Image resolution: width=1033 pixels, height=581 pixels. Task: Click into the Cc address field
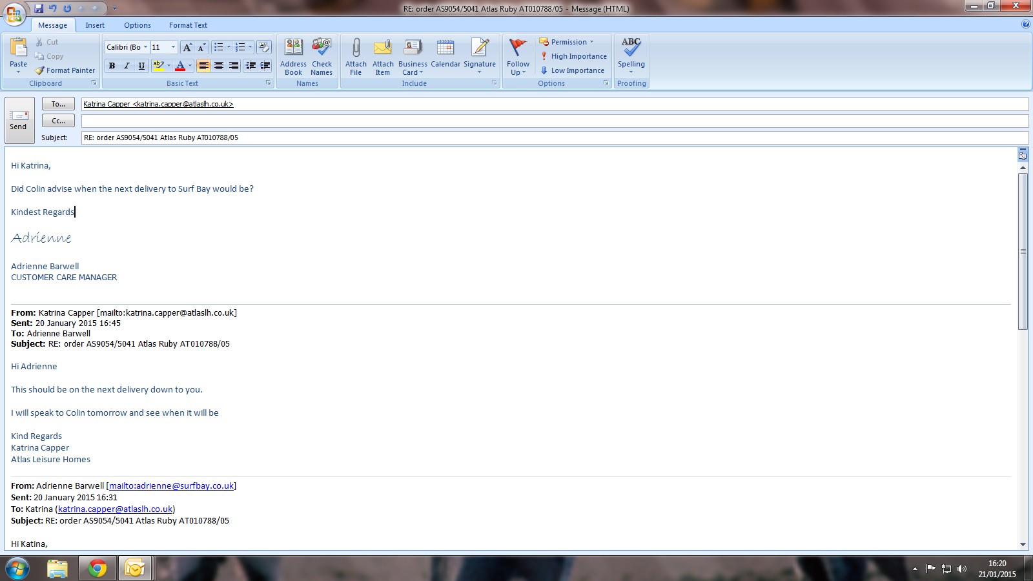coord(554,121)
